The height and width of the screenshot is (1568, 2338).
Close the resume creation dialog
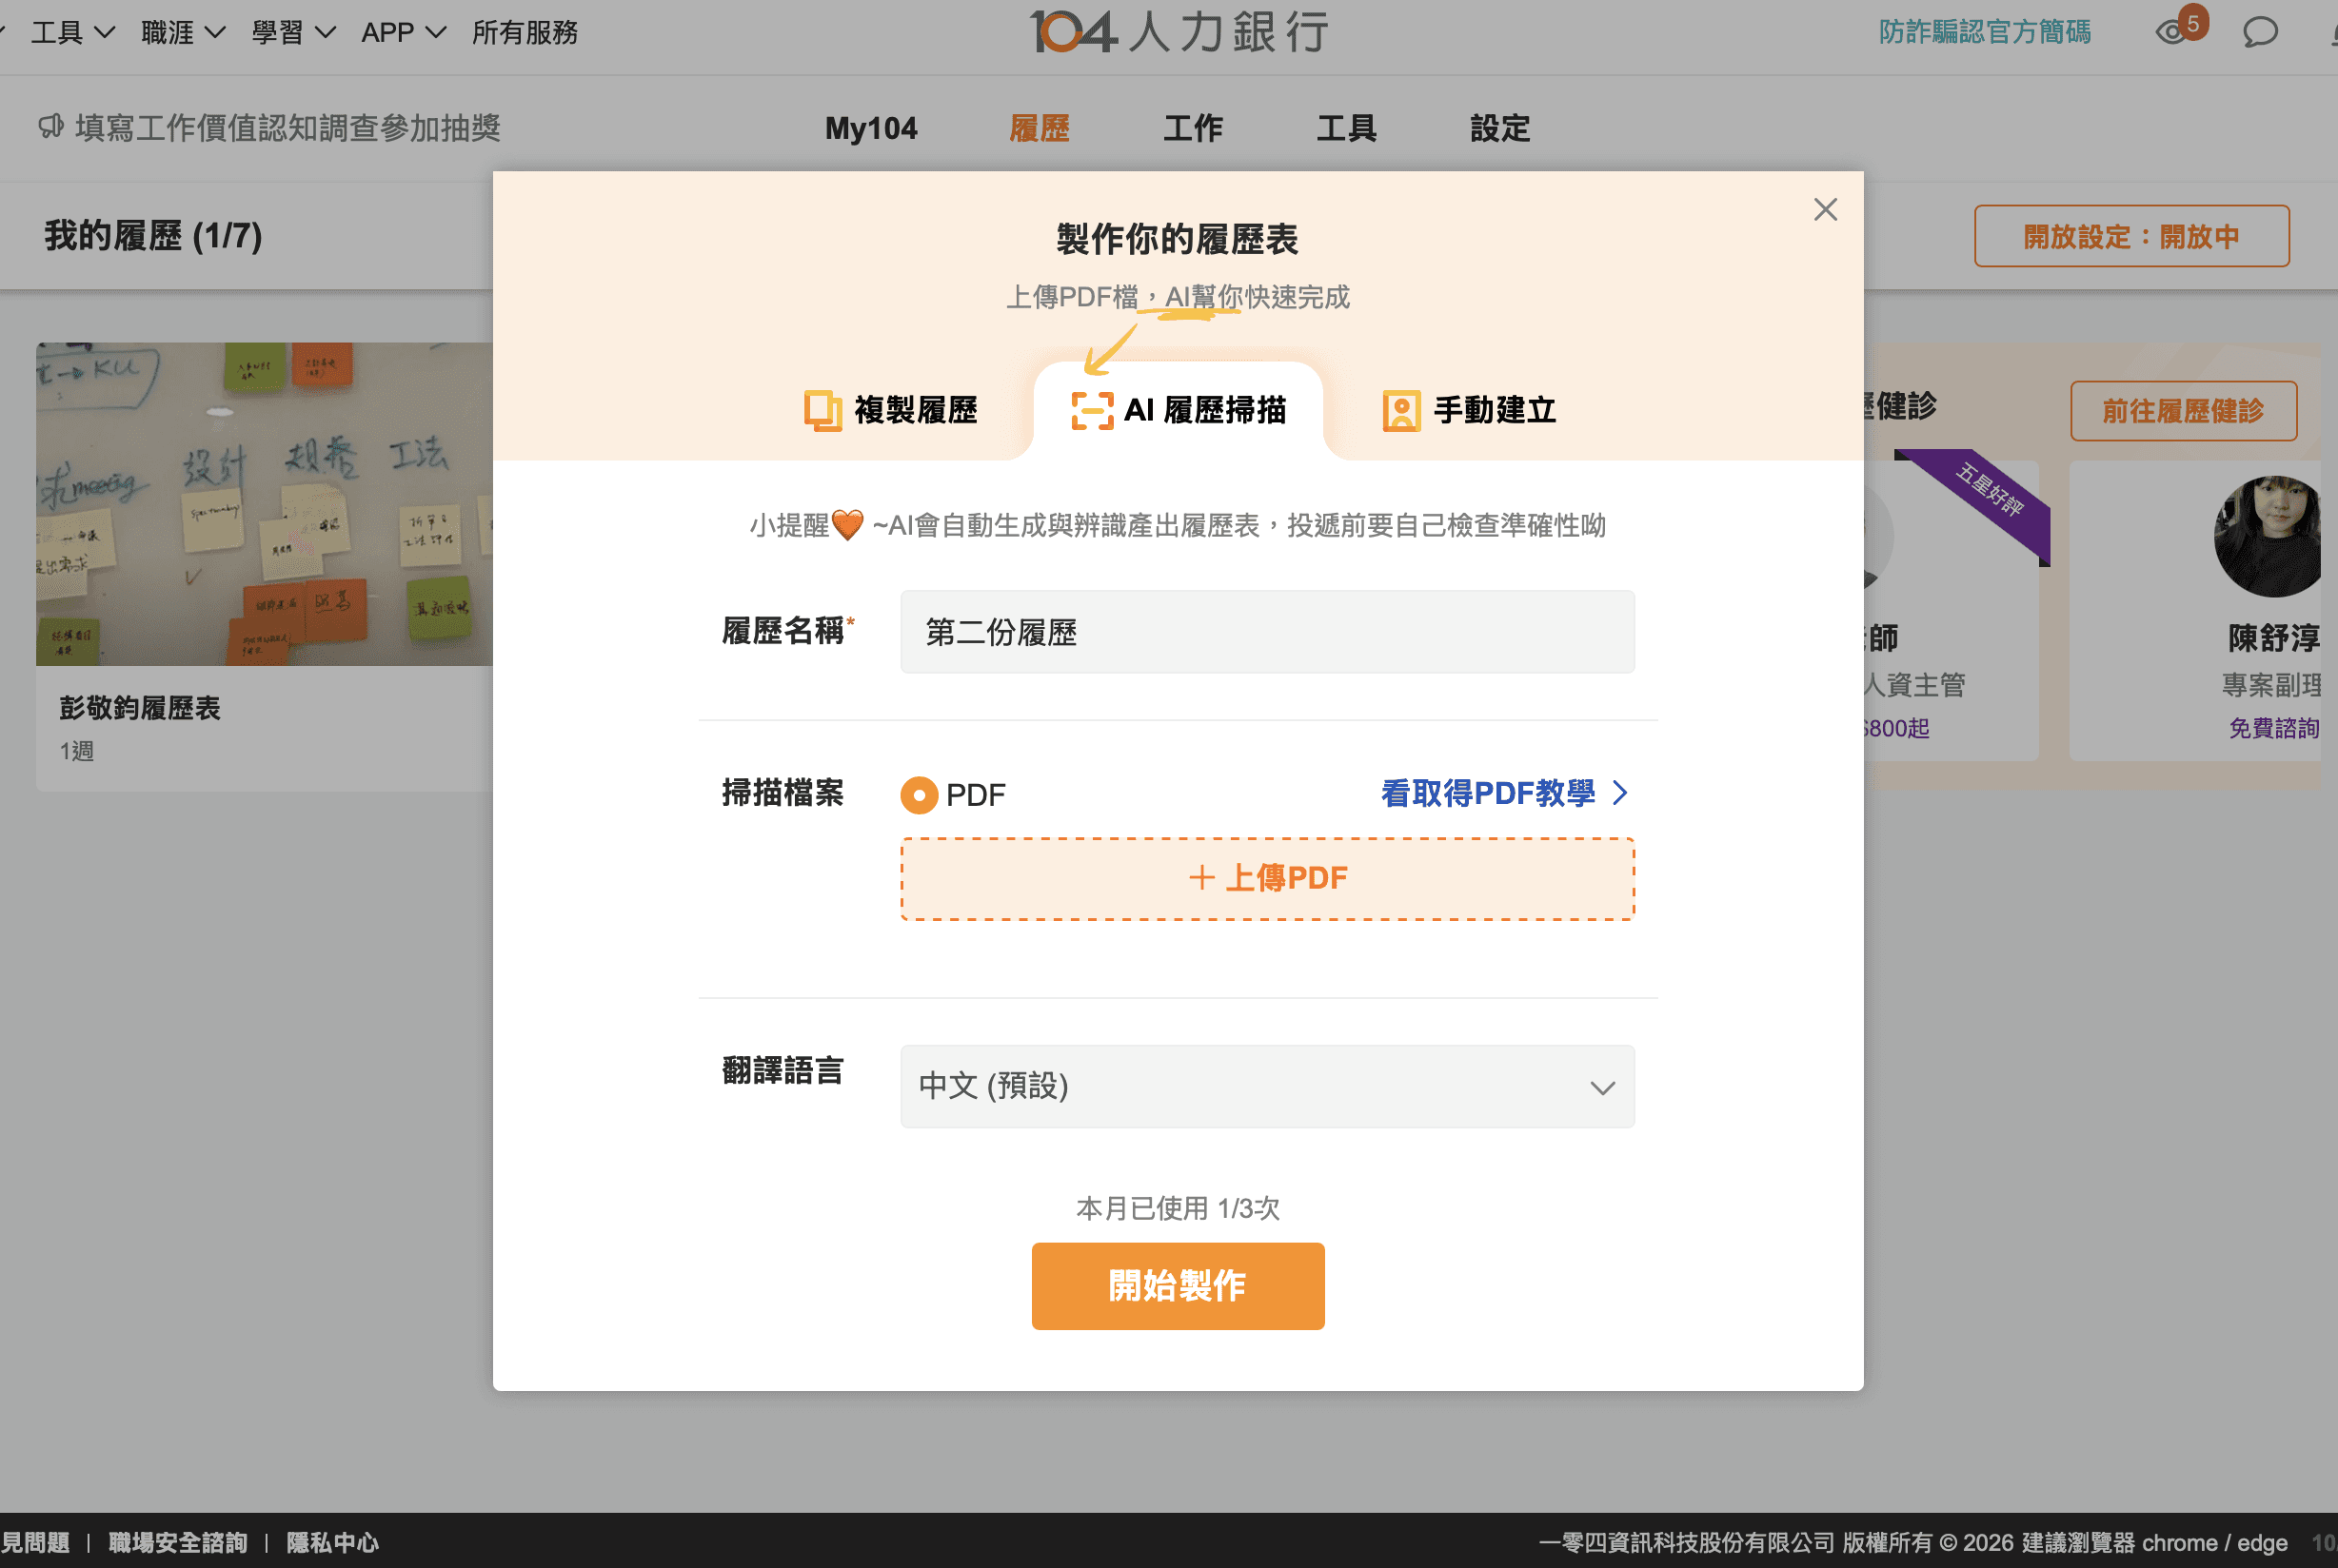1825,209
